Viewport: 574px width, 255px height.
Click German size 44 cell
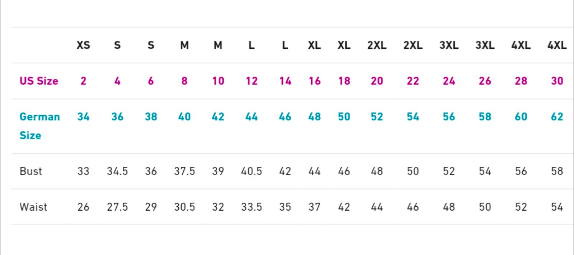tap(251, 117)
